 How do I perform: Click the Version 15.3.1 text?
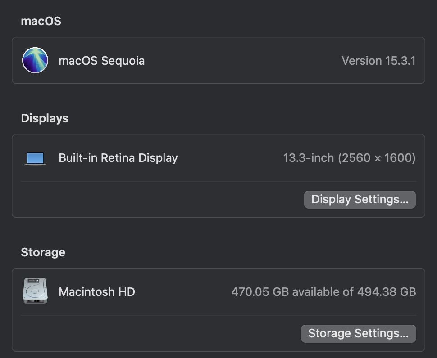[379, 61]
